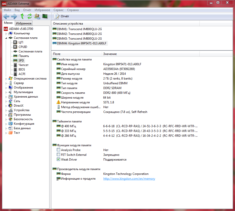Select the SPD tree item
This screenshot has height=211, width=235.
(19, 60)
